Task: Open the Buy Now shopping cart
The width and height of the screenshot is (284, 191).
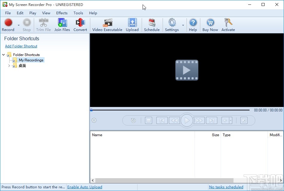Action: point(210,25)
